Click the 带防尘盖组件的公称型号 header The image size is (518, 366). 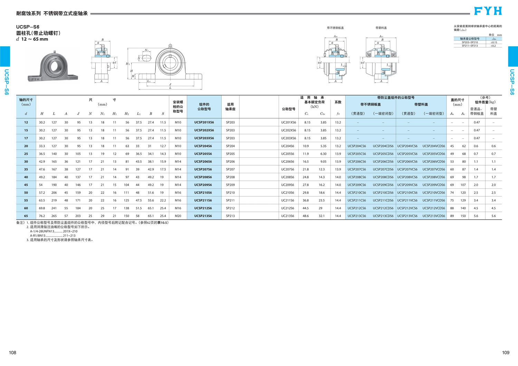(x=396, y=98)
